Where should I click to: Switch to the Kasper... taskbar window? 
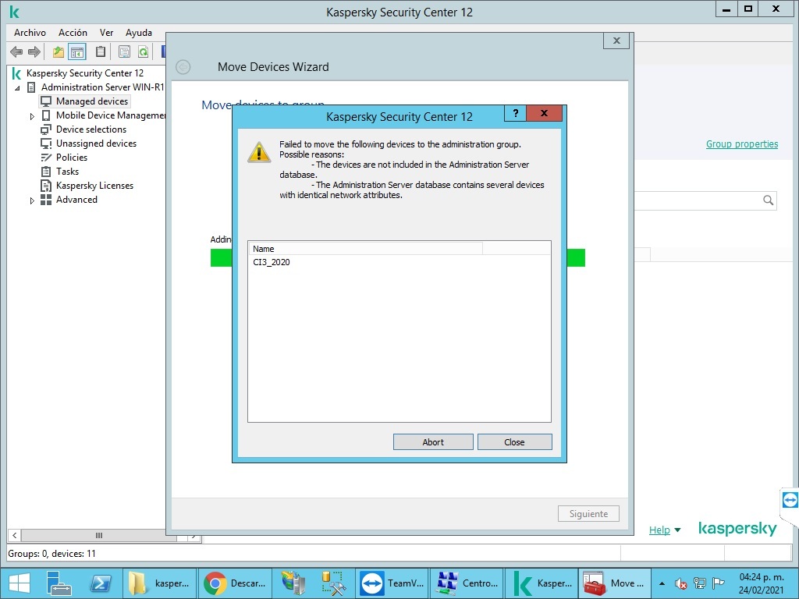[542, 583]
